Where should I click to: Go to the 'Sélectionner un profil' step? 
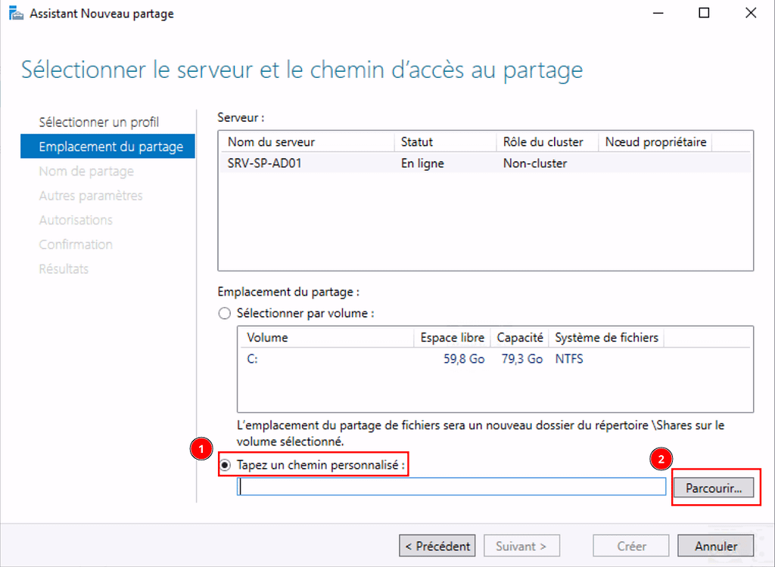[x=98, y=122]
